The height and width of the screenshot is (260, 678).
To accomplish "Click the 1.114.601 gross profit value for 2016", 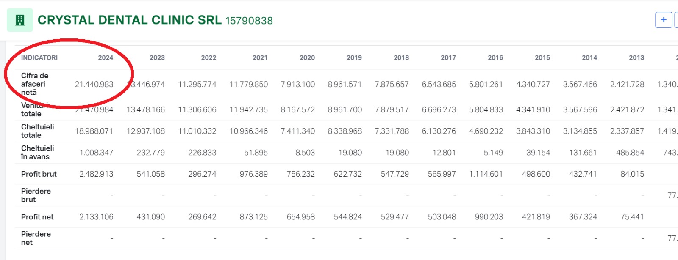I will point(486,174).
